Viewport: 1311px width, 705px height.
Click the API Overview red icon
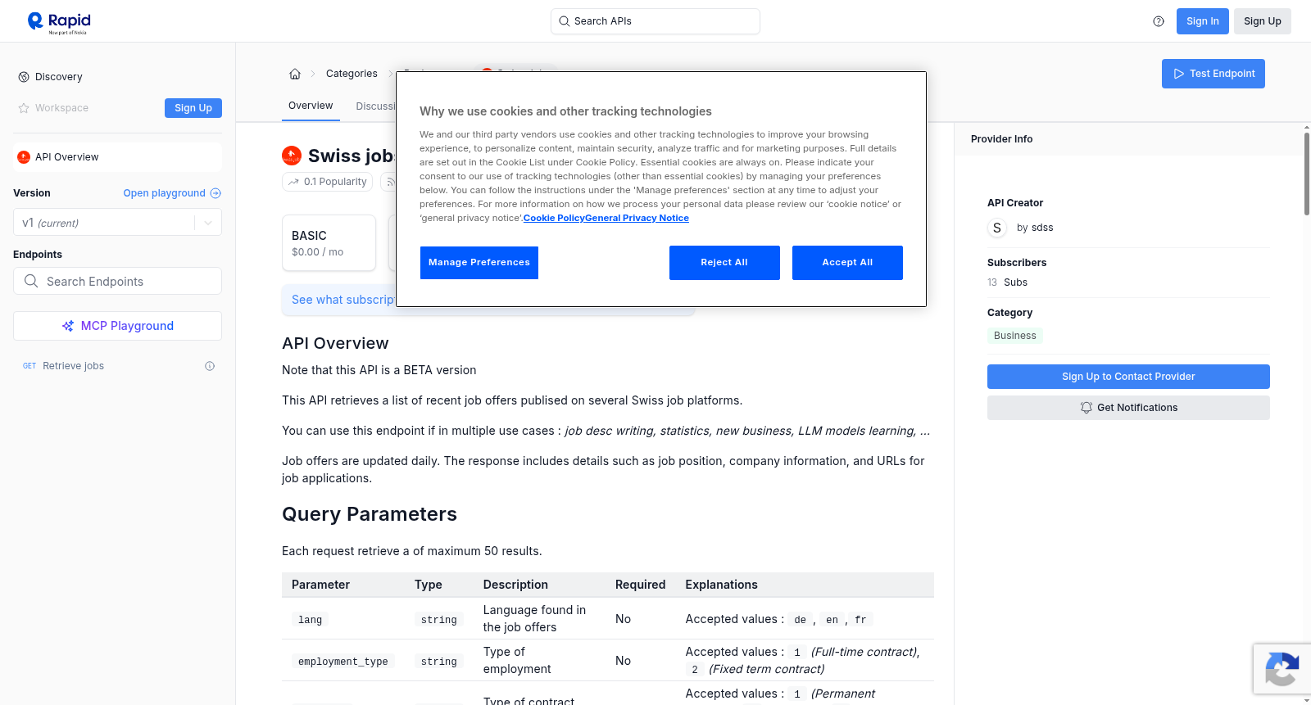click(24, 157)
